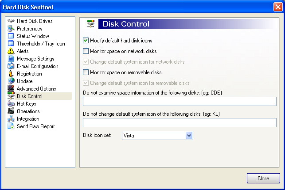Click the Preferences sidebar icon
Viewport: 285px width, 190px height.
point(11,29)
